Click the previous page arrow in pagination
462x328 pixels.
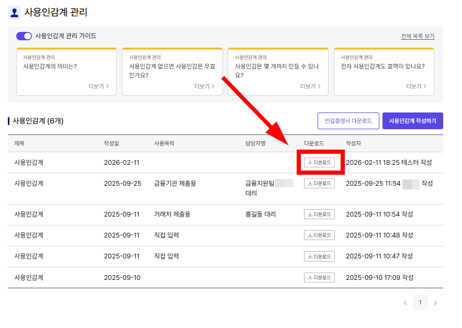[x=405, y=302]
